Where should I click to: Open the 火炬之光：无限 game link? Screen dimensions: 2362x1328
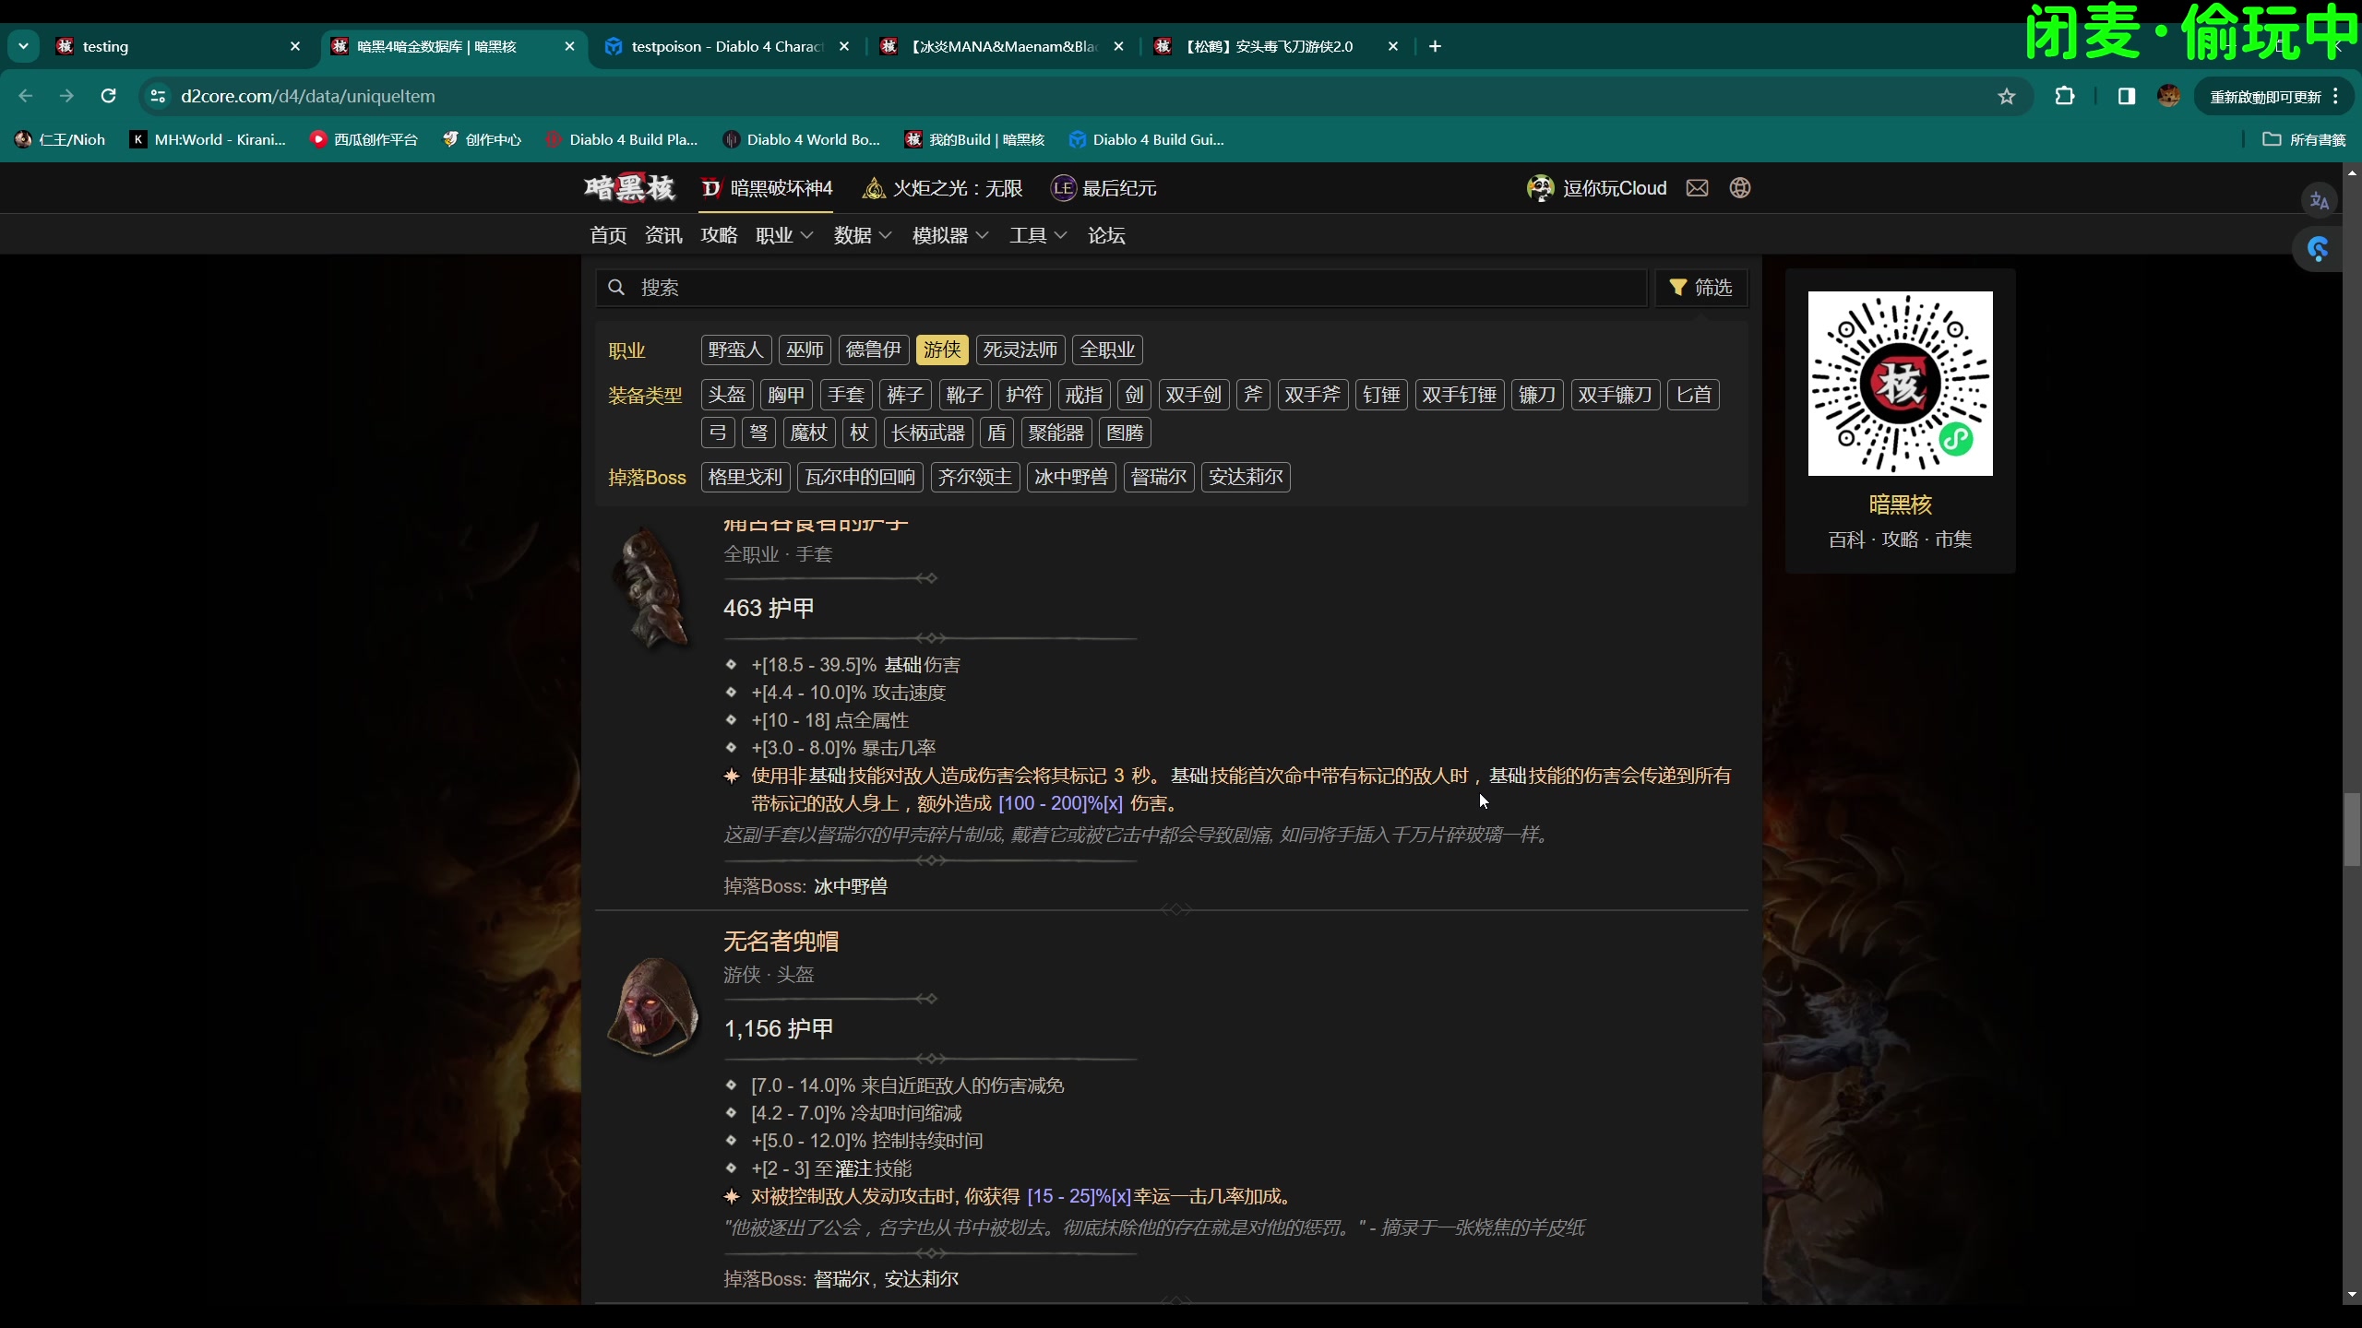click(x=942, y=188)
